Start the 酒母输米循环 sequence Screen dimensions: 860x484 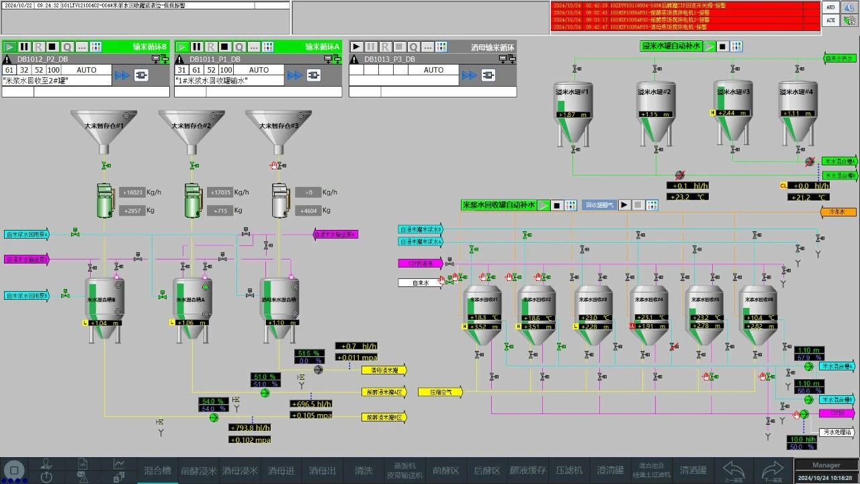[x=357, y=47]
